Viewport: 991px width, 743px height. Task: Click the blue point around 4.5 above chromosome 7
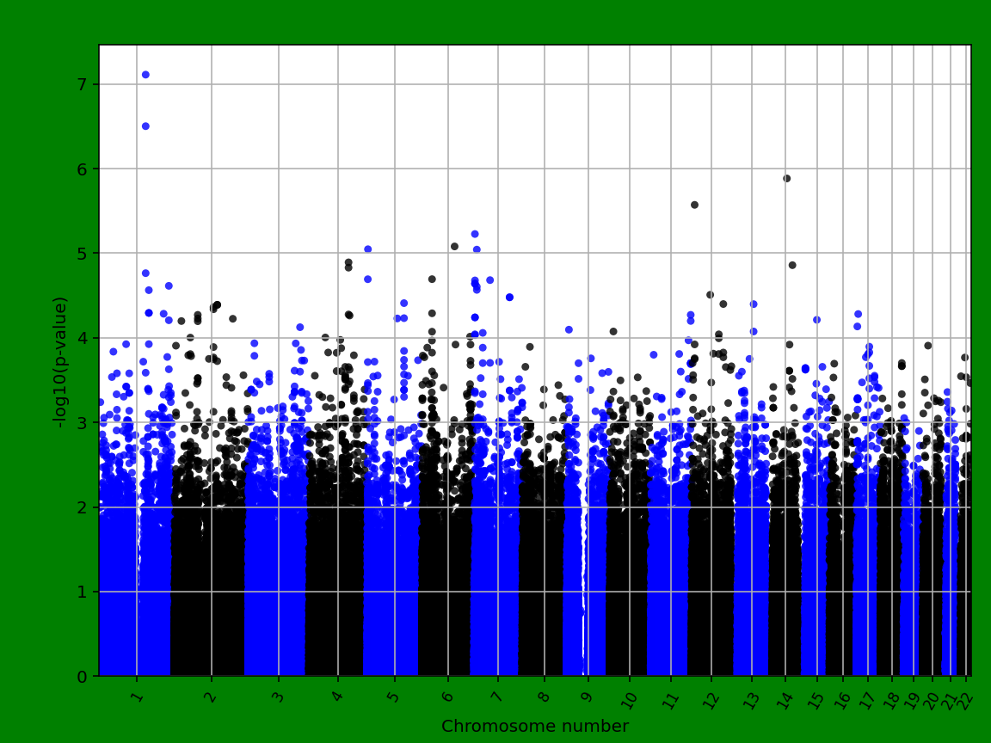[511, 296]
